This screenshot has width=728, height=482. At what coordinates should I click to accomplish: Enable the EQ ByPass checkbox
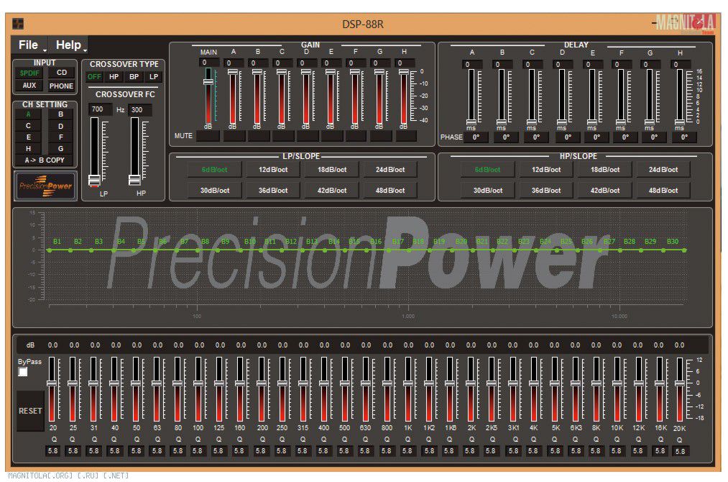point(23,372)
